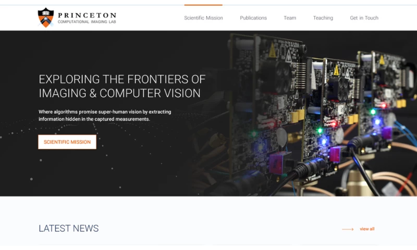Click the super-human vision tagline text
The width and height of the screenshot is (417, 250).
click(105, 115)
